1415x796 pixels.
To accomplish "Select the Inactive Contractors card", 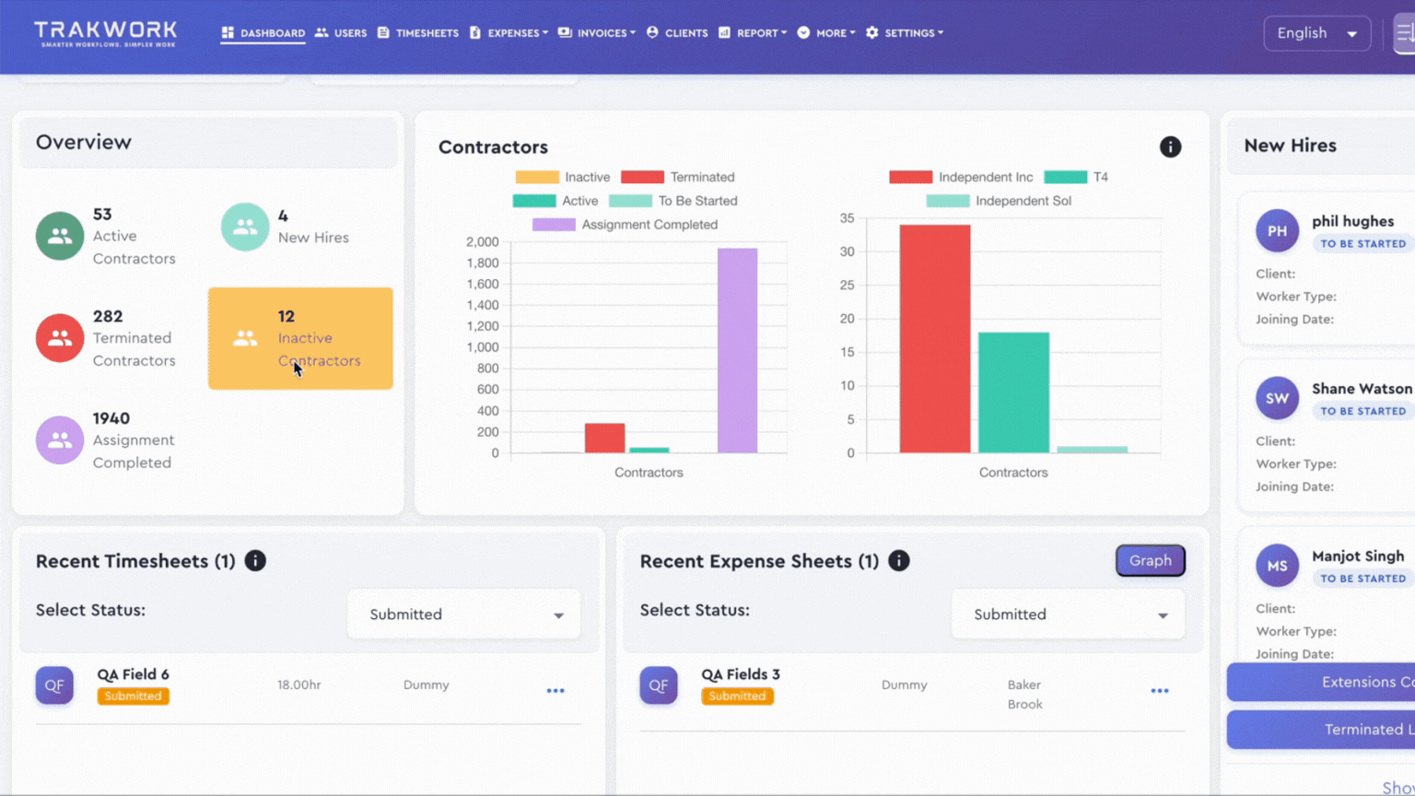I will pyautogui.click(x=300, y=338).
